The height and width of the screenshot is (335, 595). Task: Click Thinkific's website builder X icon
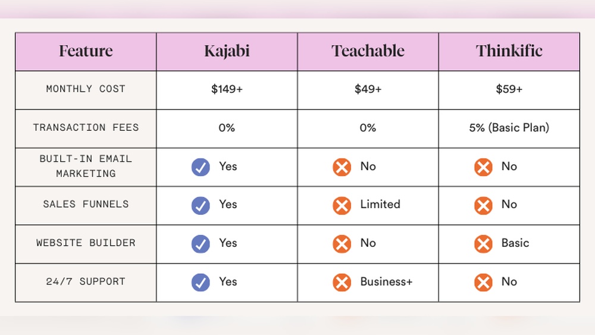tap(483, 244)
